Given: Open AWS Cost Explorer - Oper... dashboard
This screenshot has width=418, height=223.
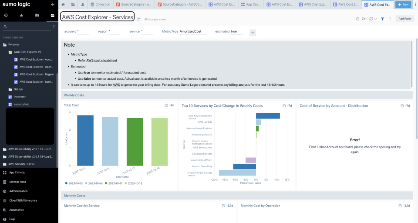Looking at the screenshot, I should pos(34,67).
